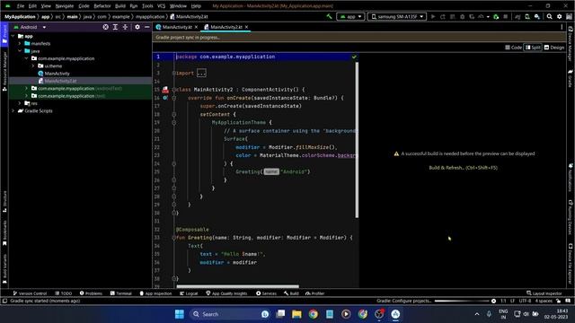The height and width of the screenshot is (323, 575).
Task: Expand the manifests folder
Action: (20, 44)
